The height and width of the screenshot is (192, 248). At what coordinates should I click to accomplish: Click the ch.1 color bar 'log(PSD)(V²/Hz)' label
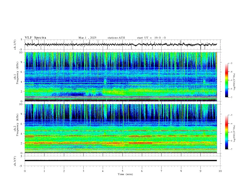tap(234, 82)
